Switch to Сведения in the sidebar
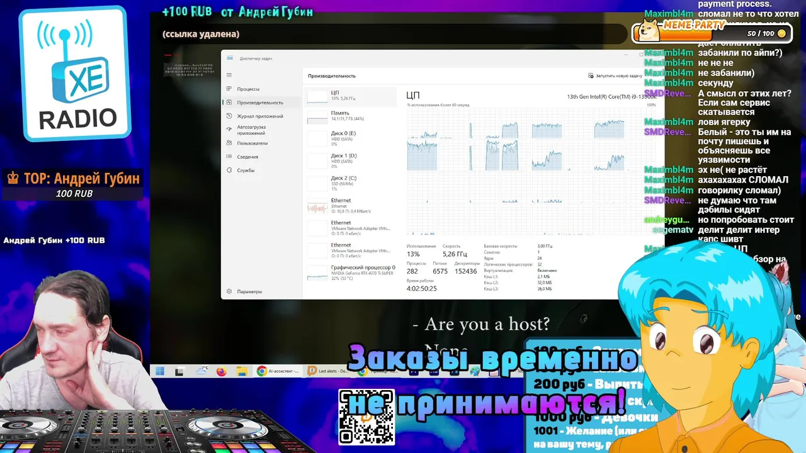This screenshot has width=806, height=453. click(263, 157)
